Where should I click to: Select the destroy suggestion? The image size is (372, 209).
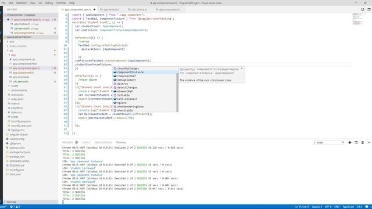coord(145,84)
